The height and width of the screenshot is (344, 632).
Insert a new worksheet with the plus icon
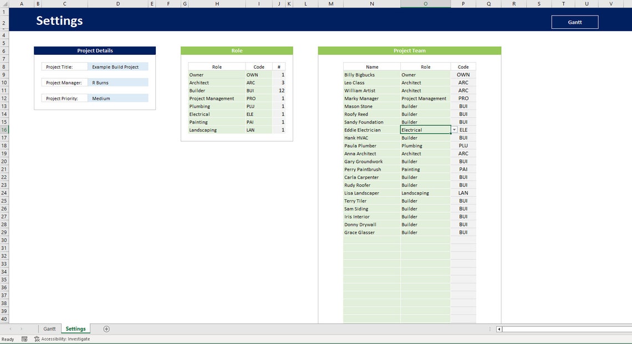click(105, 328)
